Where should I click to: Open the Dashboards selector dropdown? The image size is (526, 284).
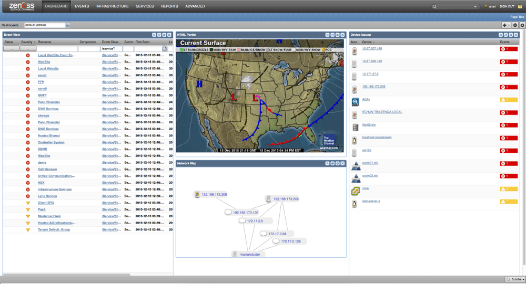click(68, 25)
